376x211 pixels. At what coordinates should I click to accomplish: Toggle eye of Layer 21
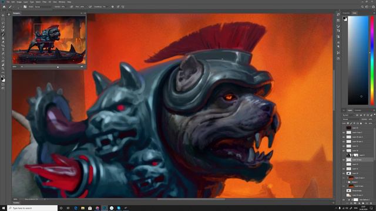[x=344, y=146]
